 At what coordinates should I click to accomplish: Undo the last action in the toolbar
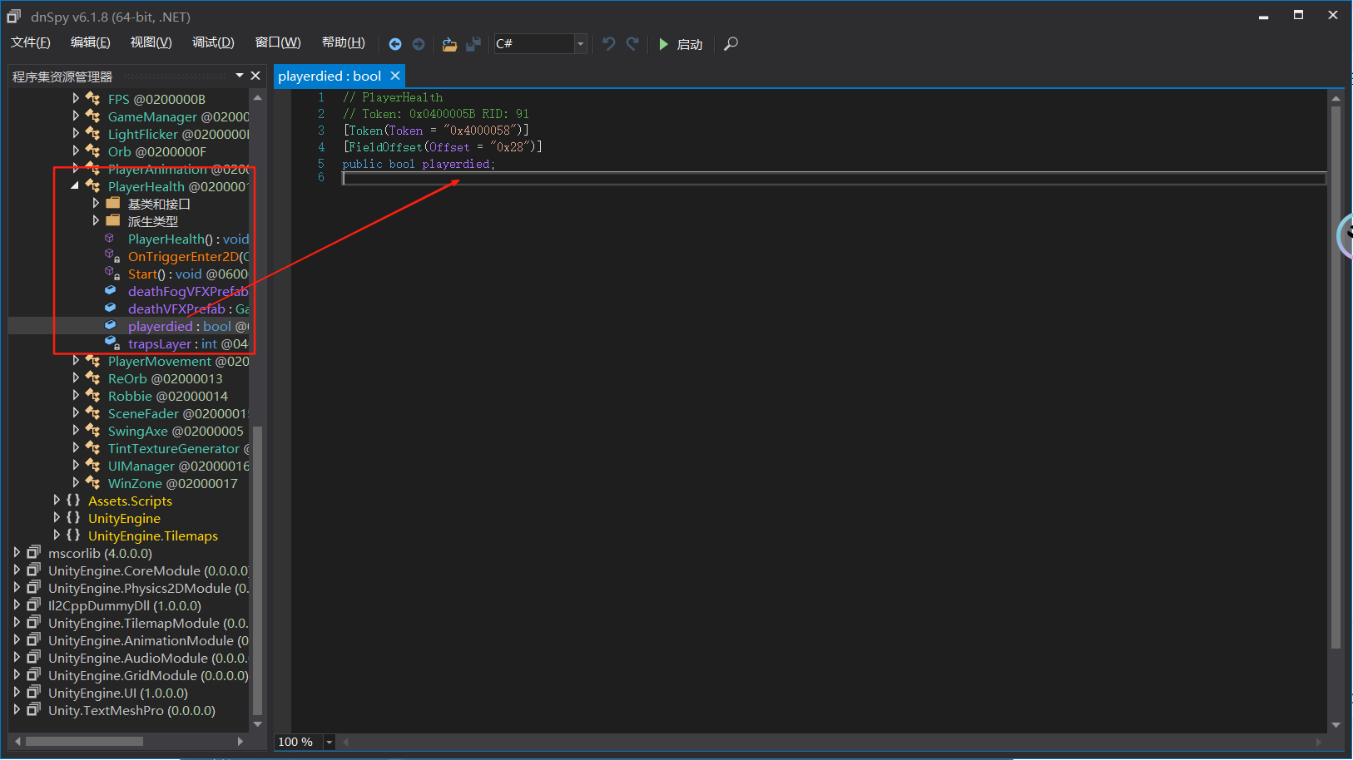[609, 44]
